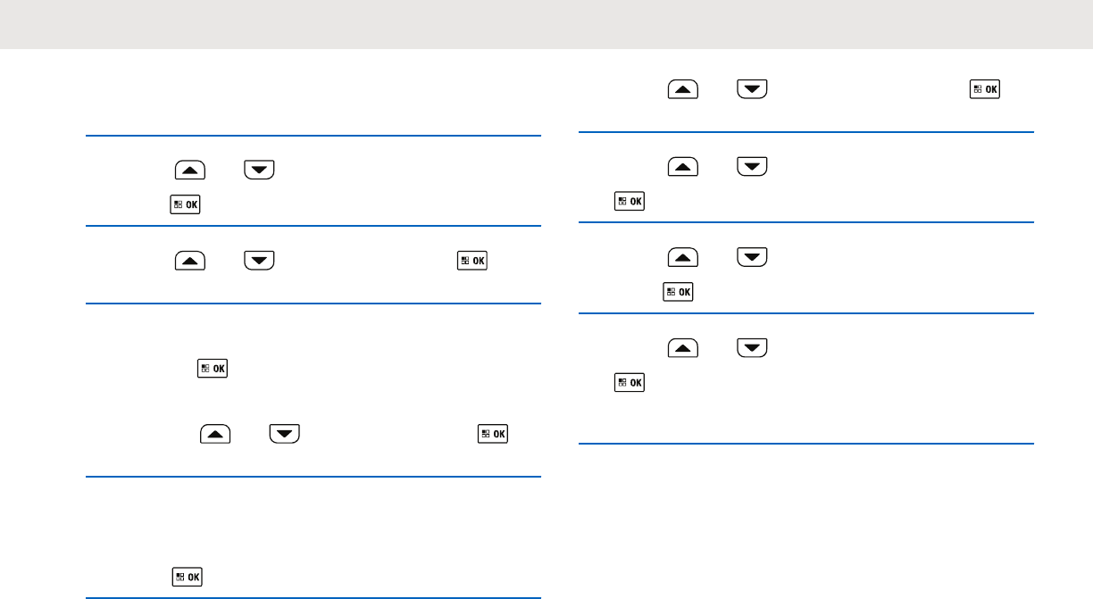Click the up arrow at top of right column
Viewport: 1093px width, 599px height.
pos(683,89)
